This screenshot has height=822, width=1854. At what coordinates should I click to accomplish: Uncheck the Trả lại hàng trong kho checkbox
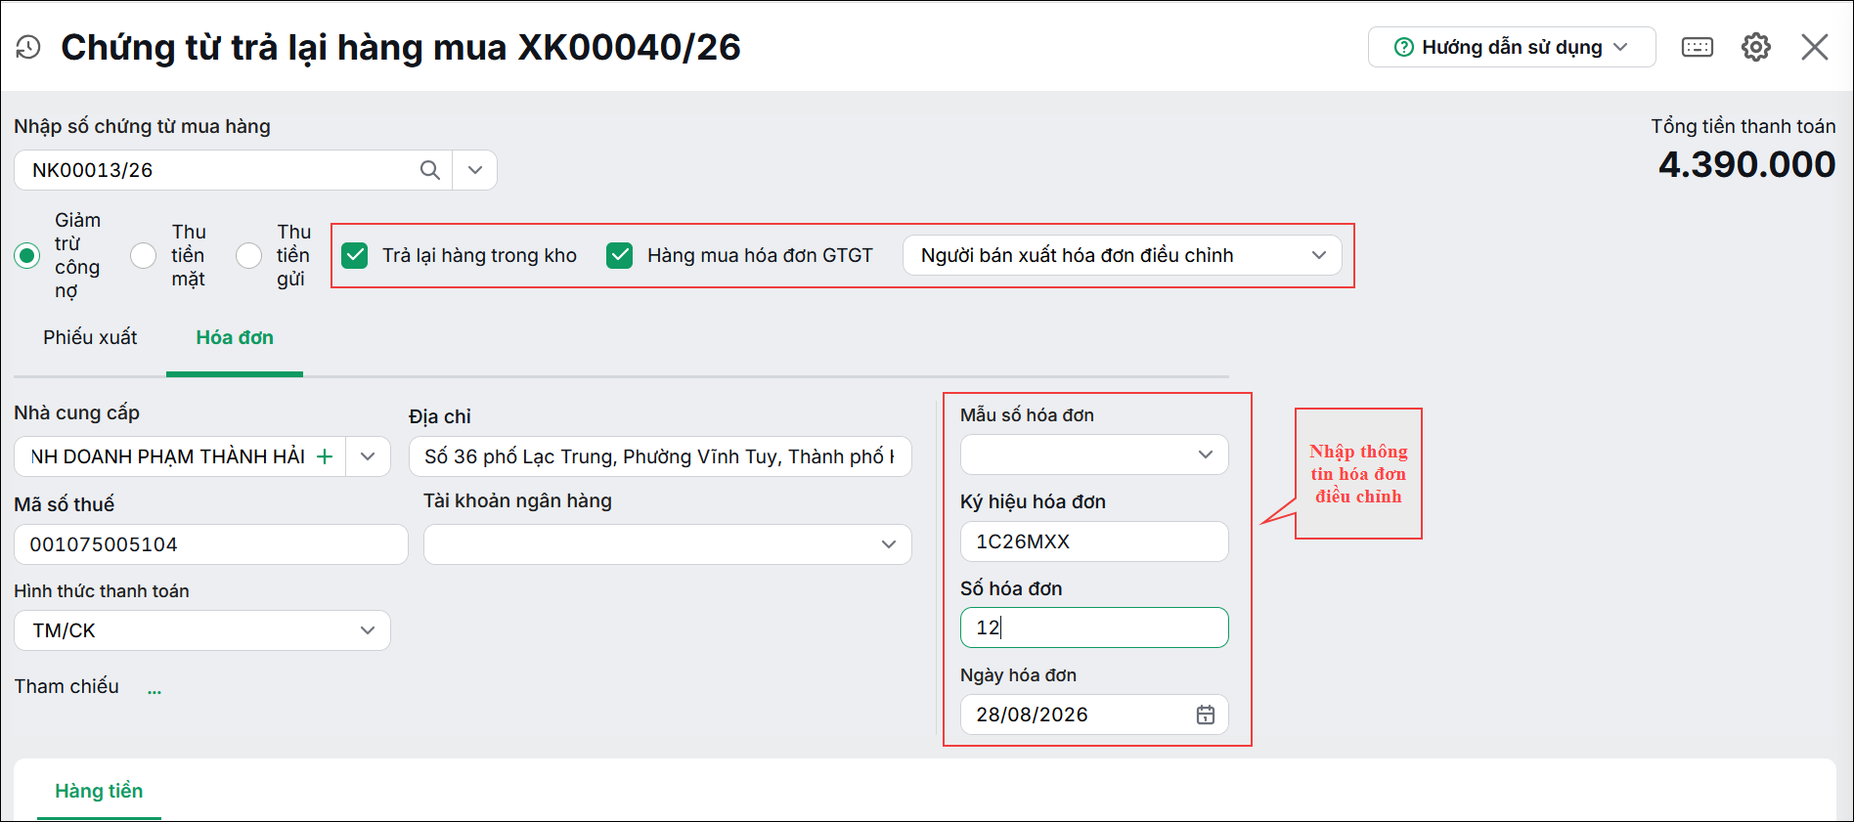click(x=355, y=255)
